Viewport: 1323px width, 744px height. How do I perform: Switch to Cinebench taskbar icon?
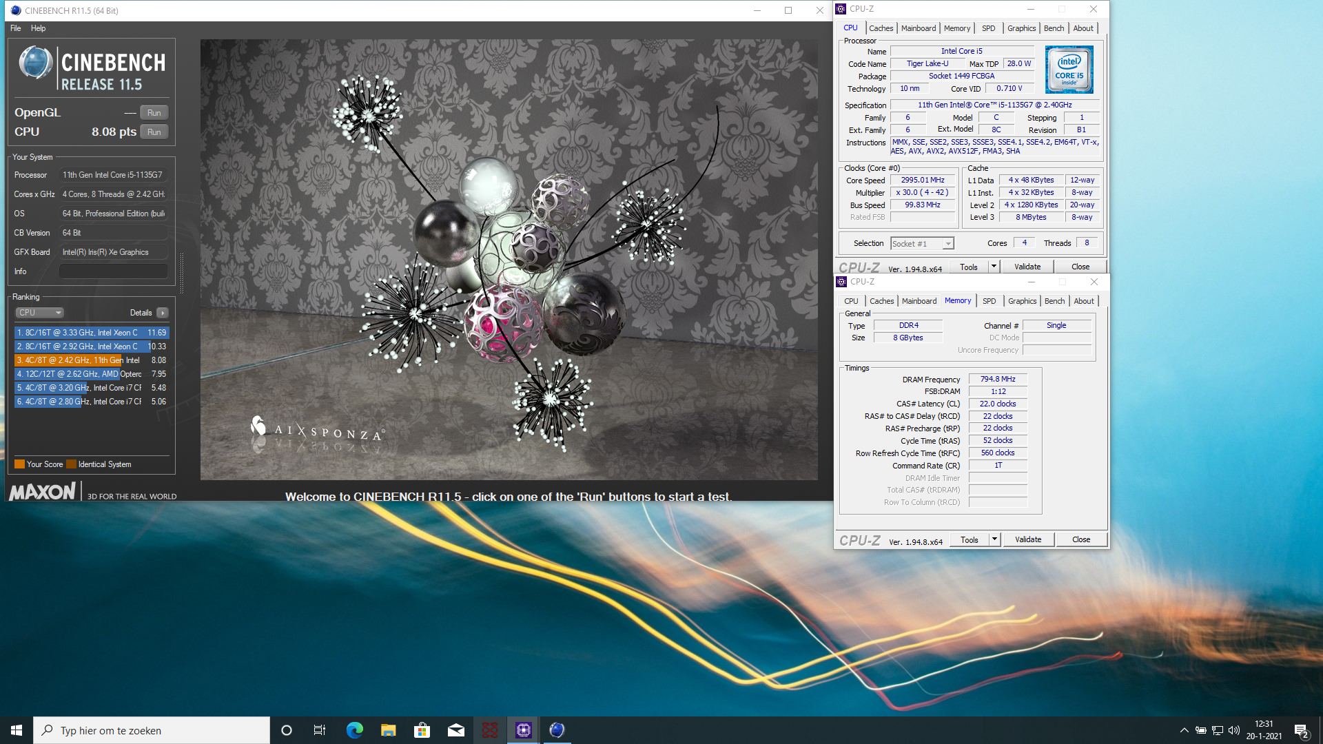pyautogui.click(x=557, y=730)
